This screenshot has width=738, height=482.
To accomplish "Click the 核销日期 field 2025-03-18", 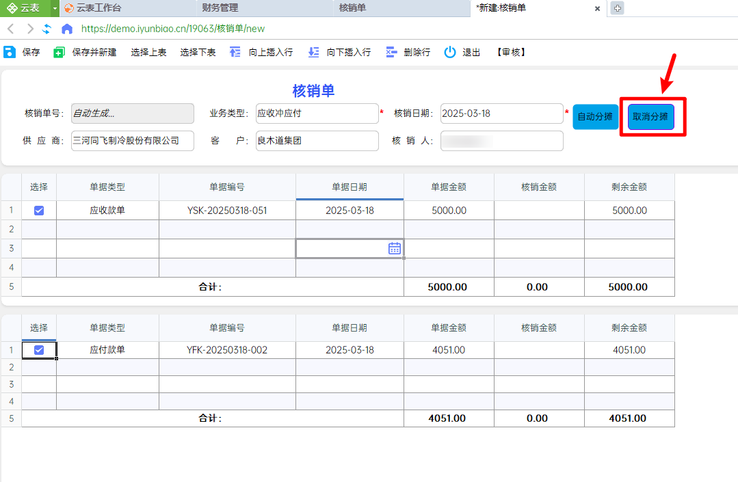I will (x=502, y=113).
